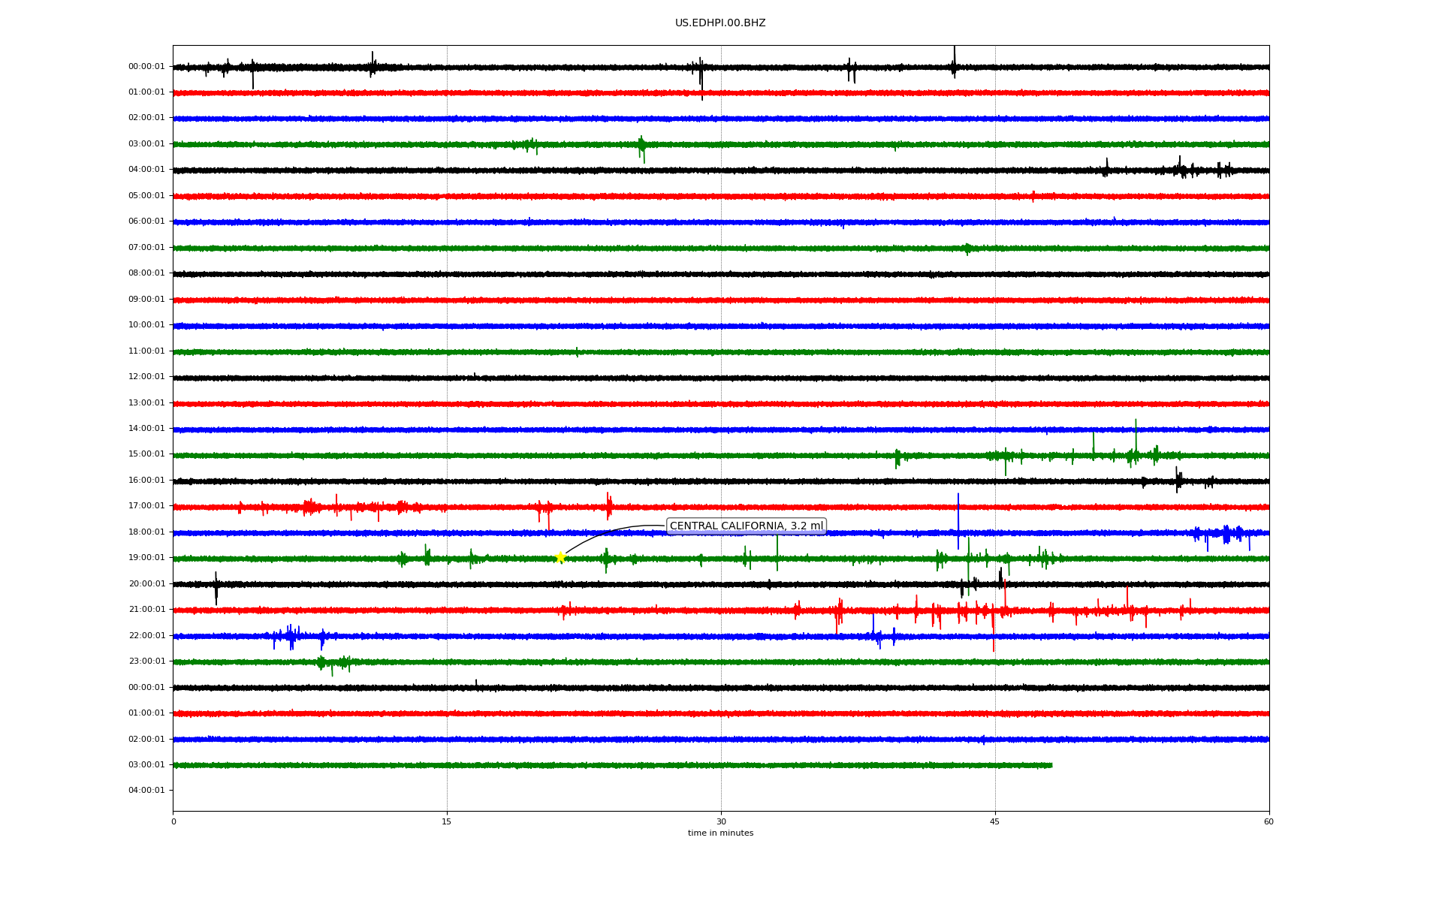Click the x-axis tick label 15
Screen dimensions: 1442x901
coord(447,821)
